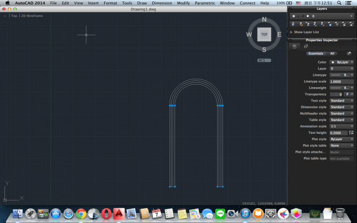The image size is (357, 223).
Task: Click the viewport plus control
Action: click(x=5, y=16)
